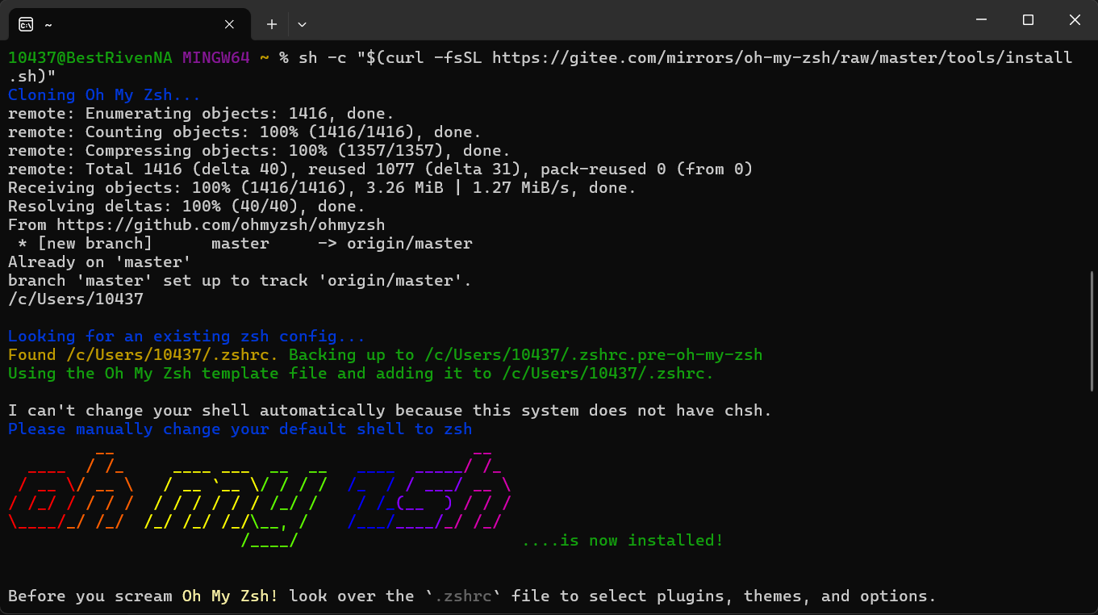Click "Already on 'master'" line
The image size is (1098, 615).
coord(99,261)
